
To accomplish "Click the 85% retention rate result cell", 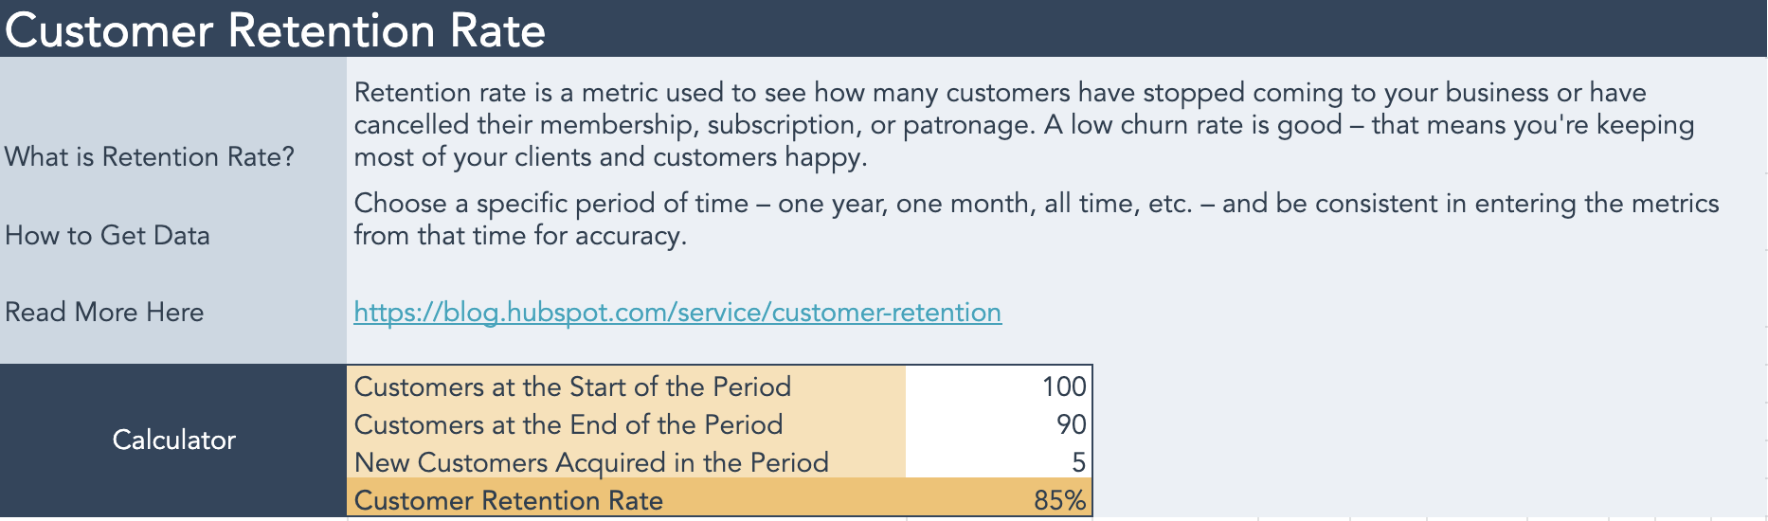I will point(999,500).
